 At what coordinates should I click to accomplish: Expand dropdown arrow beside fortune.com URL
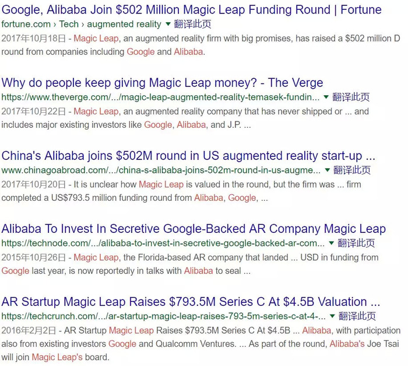click(168, 25)
